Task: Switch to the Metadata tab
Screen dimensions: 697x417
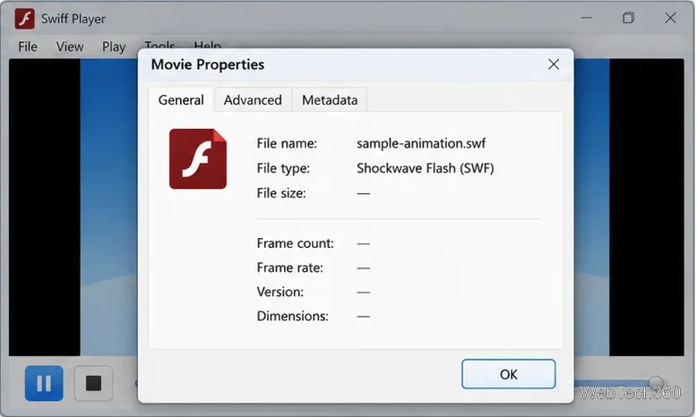Action: 330,100
